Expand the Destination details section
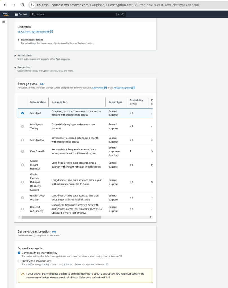The width and height of the screenshot is (228, 288). click(x=19, y=40)
